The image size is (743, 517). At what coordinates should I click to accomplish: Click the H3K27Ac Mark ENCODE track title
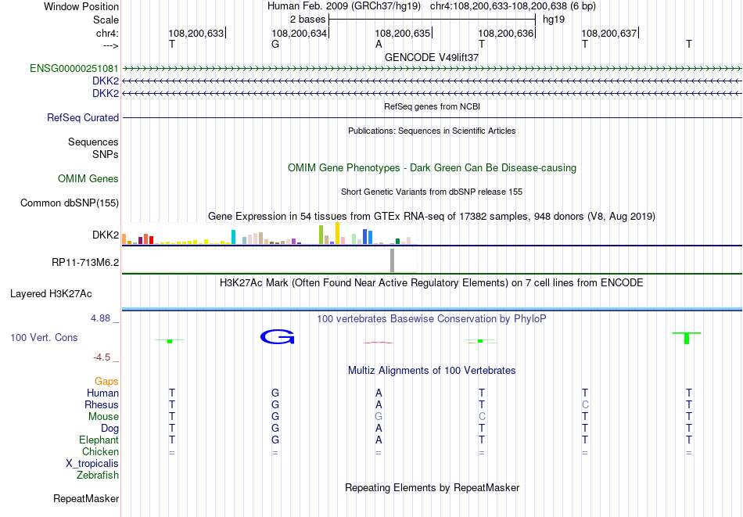(x=432, y=283)
